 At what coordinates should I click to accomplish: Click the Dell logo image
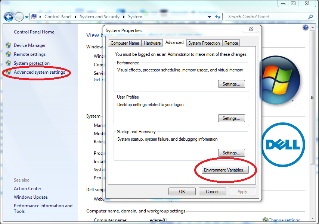coord(283,144)
